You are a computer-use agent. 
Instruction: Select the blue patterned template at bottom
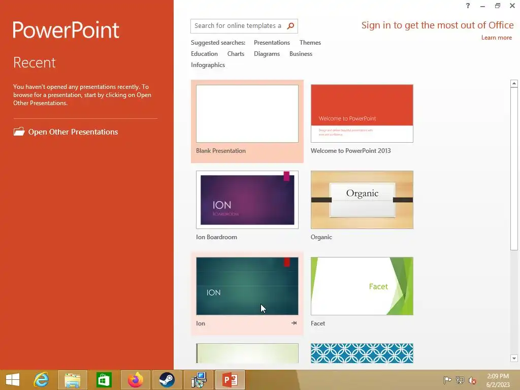point(362,353)
